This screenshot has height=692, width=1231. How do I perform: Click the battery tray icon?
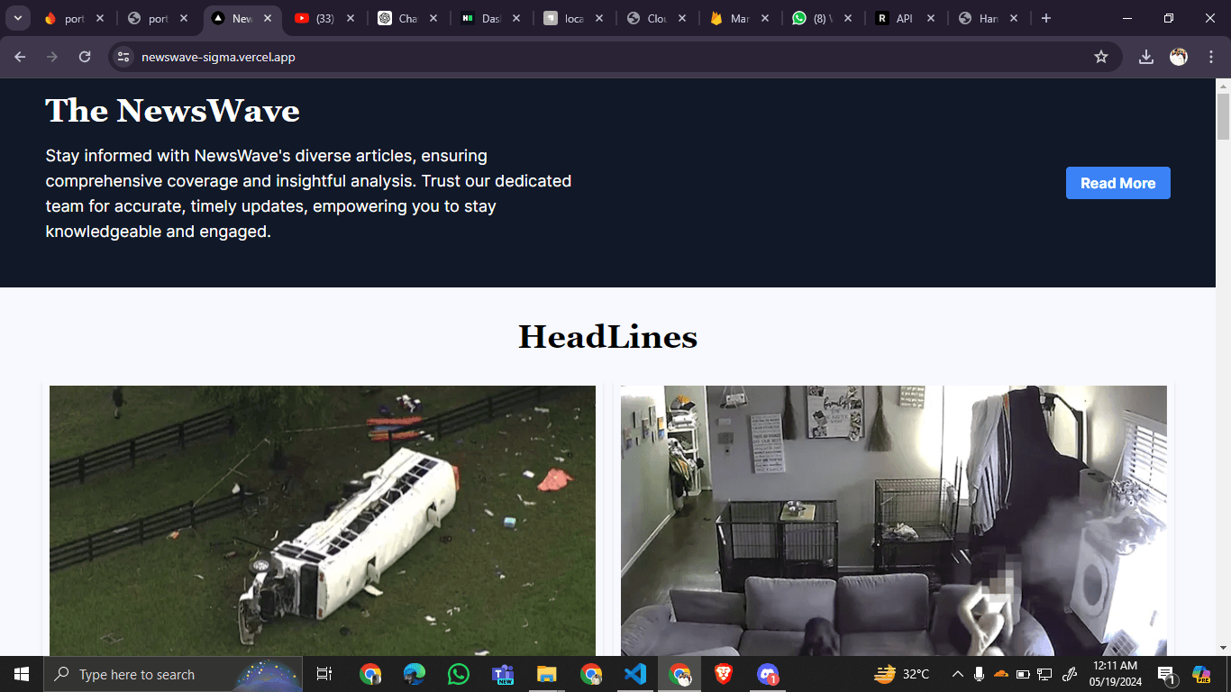(x=1023, y=674)
